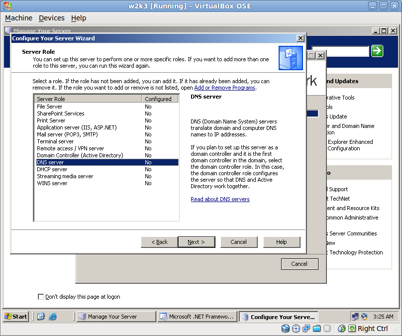Select Remote access / VPN server role
This screenshot has width=402, height=336.
point(107,148)
